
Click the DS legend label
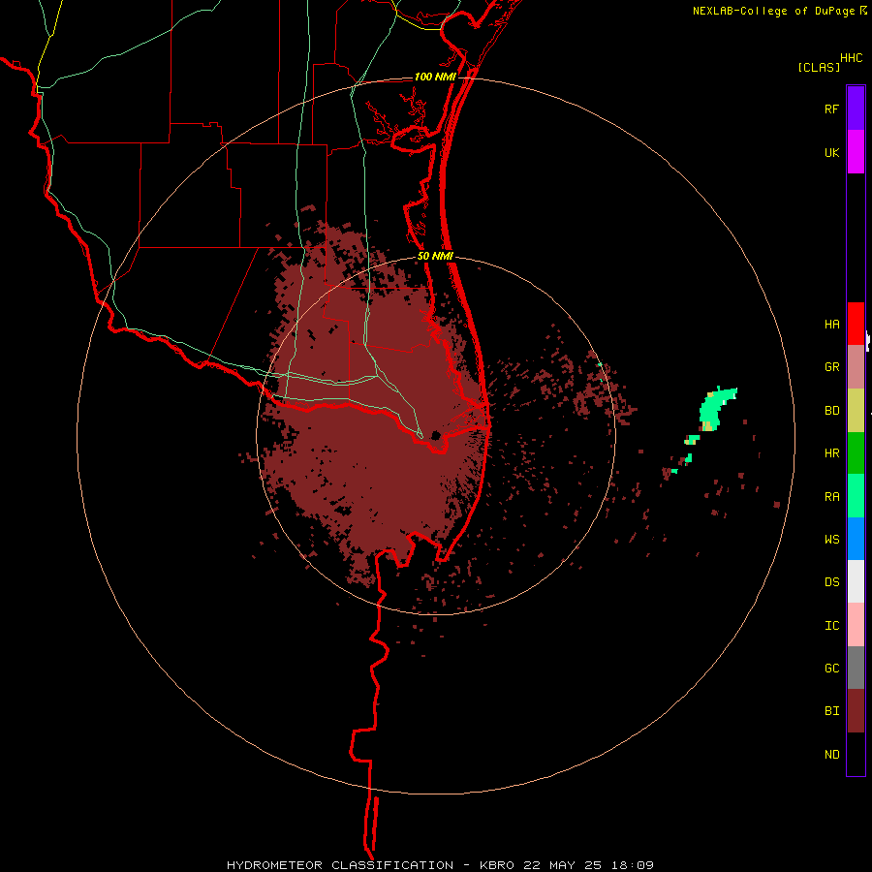coord(831,582)
